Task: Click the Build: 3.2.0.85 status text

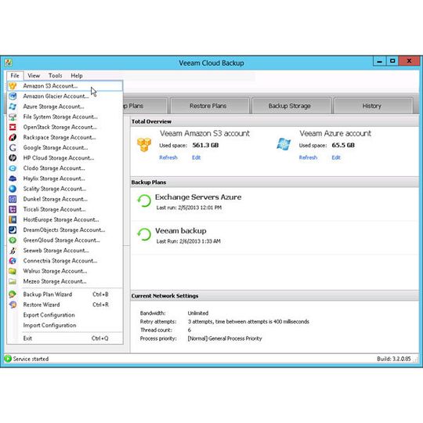Action: [393, 359]
